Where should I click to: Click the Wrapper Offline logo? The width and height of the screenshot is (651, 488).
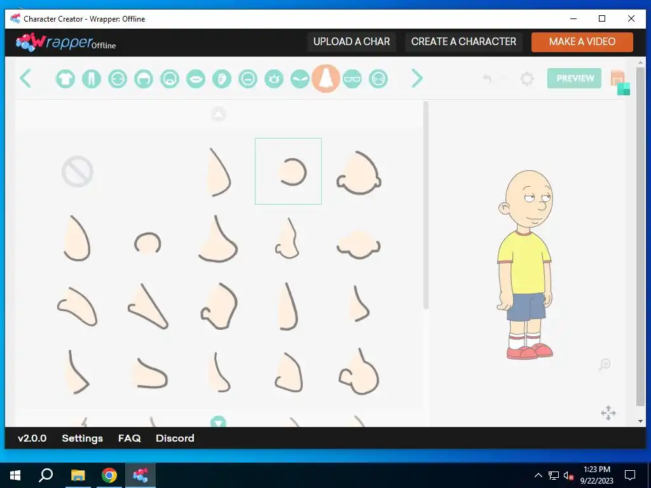(65, 42)
